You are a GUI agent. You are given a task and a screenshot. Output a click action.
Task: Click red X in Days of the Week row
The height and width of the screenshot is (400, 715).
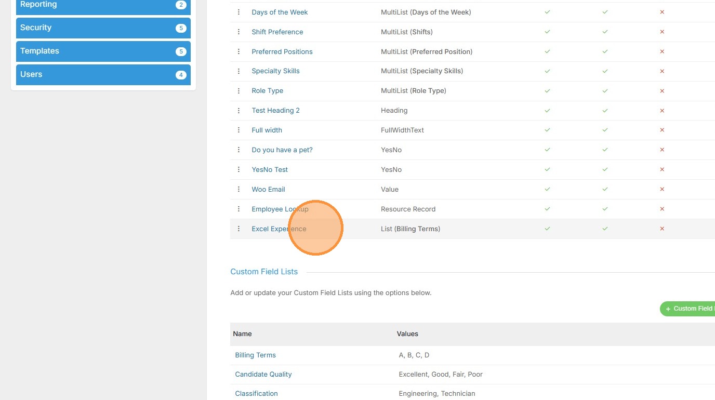coord(662,12)
